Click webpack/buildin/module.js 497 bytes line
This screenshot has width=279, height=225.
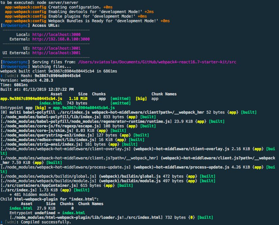108,181
